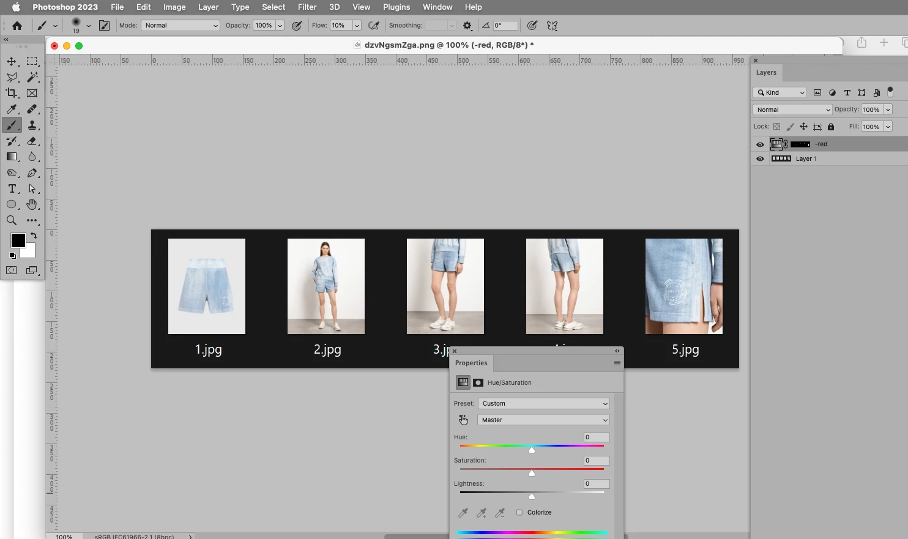
Task: Select the Layers panel tab
Action: click(x=766, y=72)
